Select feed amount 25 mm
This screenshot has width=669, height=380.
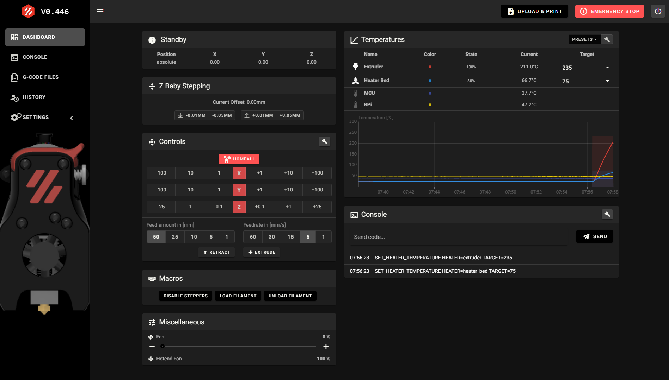click(175, 237)
